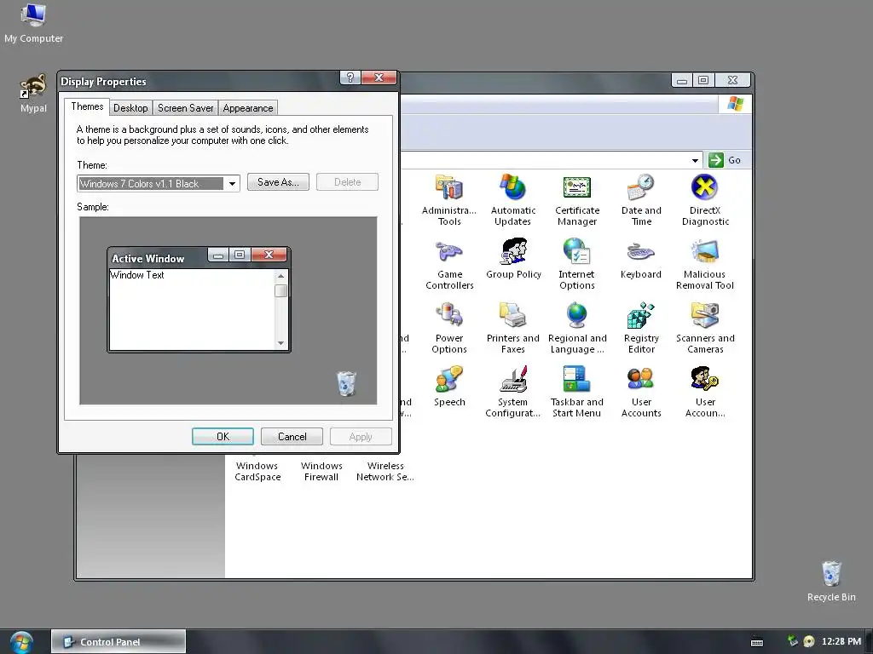This screenshot has height=654, width=873.
Task: Open Windows CardSpace item
Action: tap(257, 471)
